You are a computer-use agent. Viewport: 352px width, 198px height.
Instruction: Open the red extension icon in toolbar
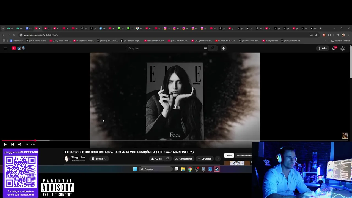tap(324, 35)
